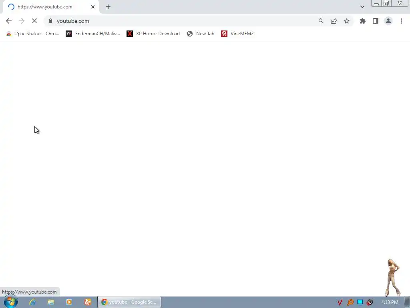Restore down the Chrome window
The width and height of the screenshot is (410, 308).
(x=386, y=4)
